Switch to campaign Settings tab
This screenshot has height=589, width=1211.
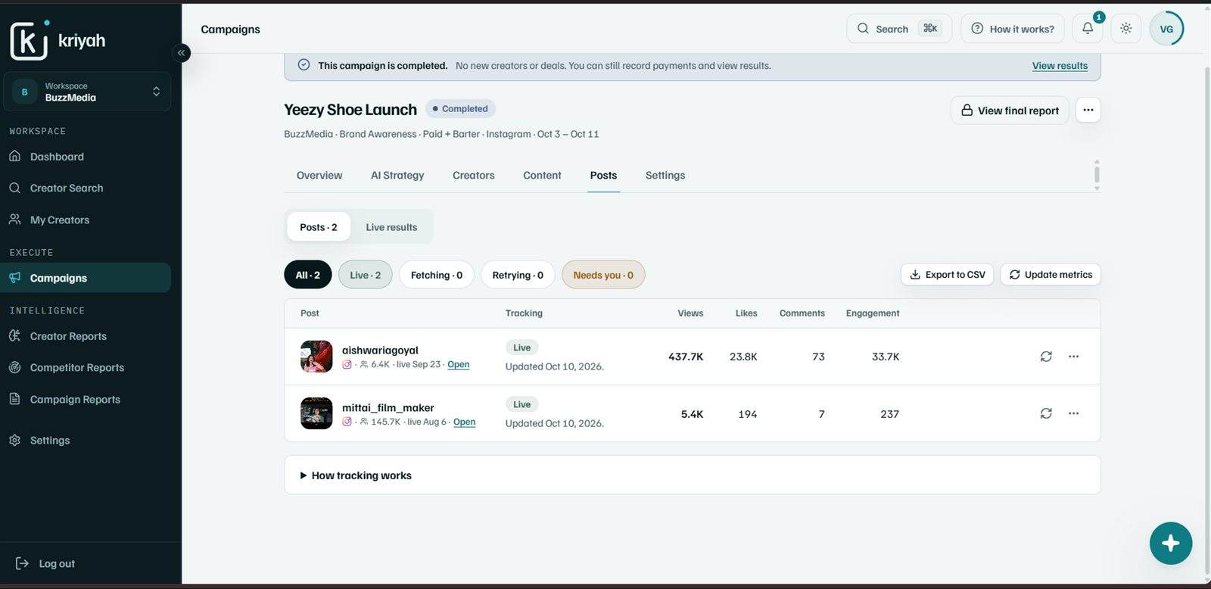pyautogui.click(x=665, y=175)
